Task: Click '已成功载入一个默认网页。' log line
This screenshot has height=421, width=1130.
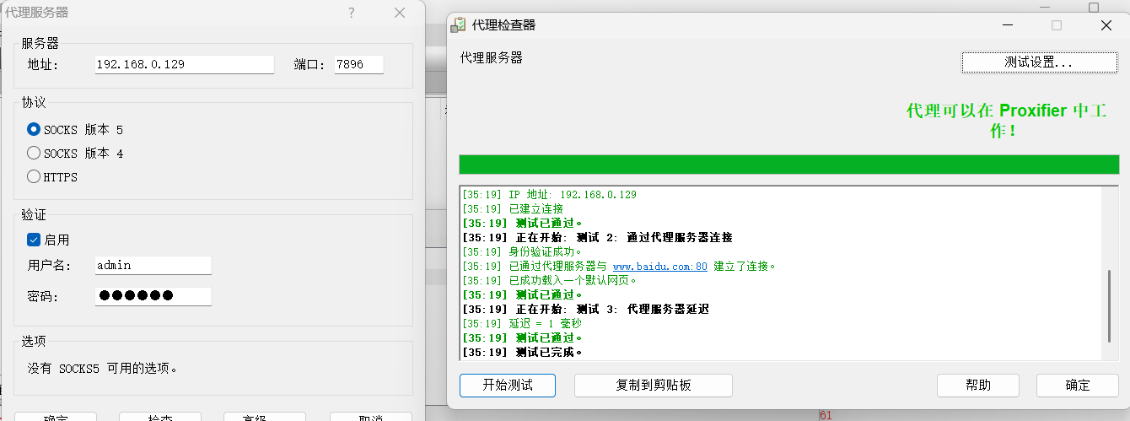Action: tap(550, 280)
